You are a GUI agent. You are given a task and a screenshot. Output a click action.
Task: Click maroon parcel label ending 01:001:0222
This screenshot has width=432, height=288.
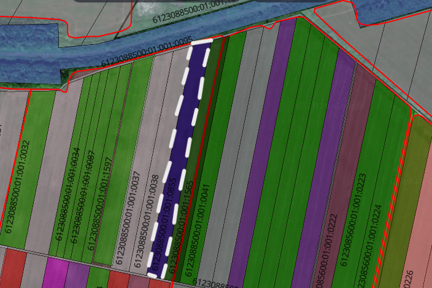coord(326,251)
